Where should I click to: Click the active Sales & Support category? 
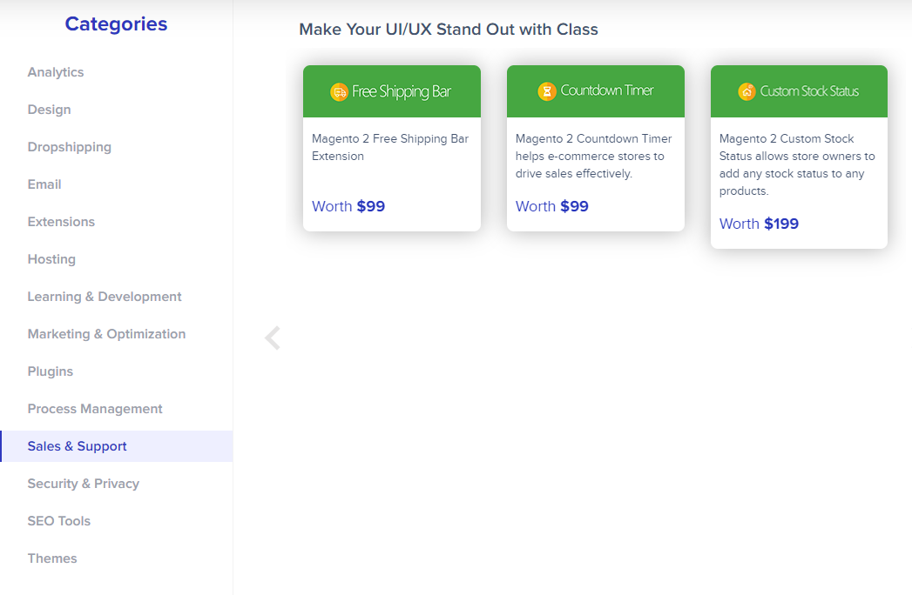click(117, 446)
